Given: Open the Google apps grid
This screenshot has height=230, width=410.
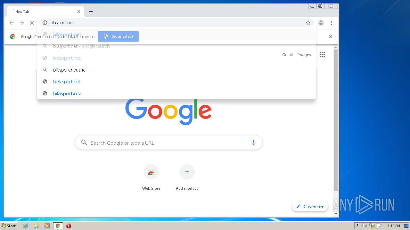Looking at the screenshot, I should tap(322, 55).
